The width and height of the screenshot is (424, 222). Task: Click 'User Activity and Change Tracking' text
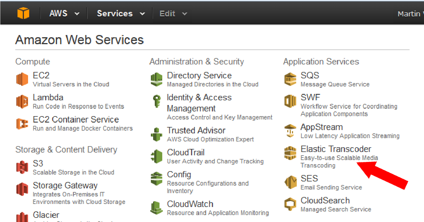coord(215,161)
